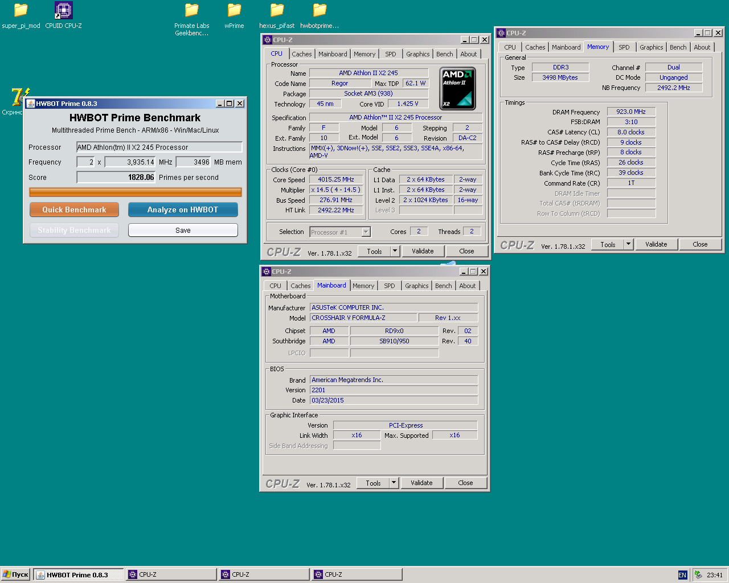
Task: Switch to Caches tab in CPU window
Action: pyautogui.click(x=302, y=54)
